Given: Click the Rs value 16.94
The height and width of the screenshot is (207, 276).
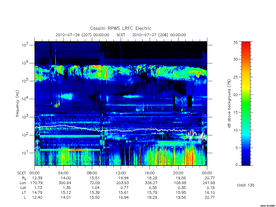Looking at the screenshot, I should coord(123,178).
